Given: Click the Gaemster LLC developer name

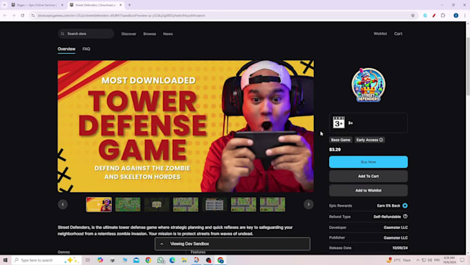Looking at the screenshot, I should [x=395, y=228].
